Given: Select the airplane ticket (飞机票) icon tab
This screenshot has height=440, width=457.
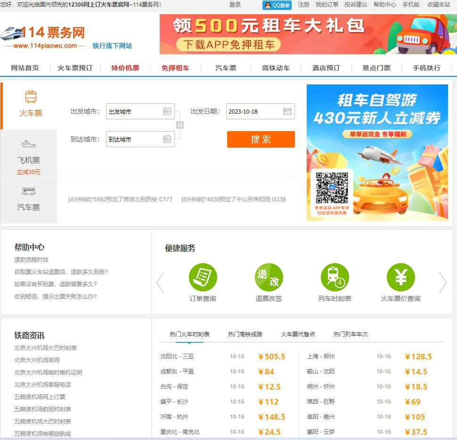Looking at the screenshot, I should pyautogui.click(x=29, y=153).
